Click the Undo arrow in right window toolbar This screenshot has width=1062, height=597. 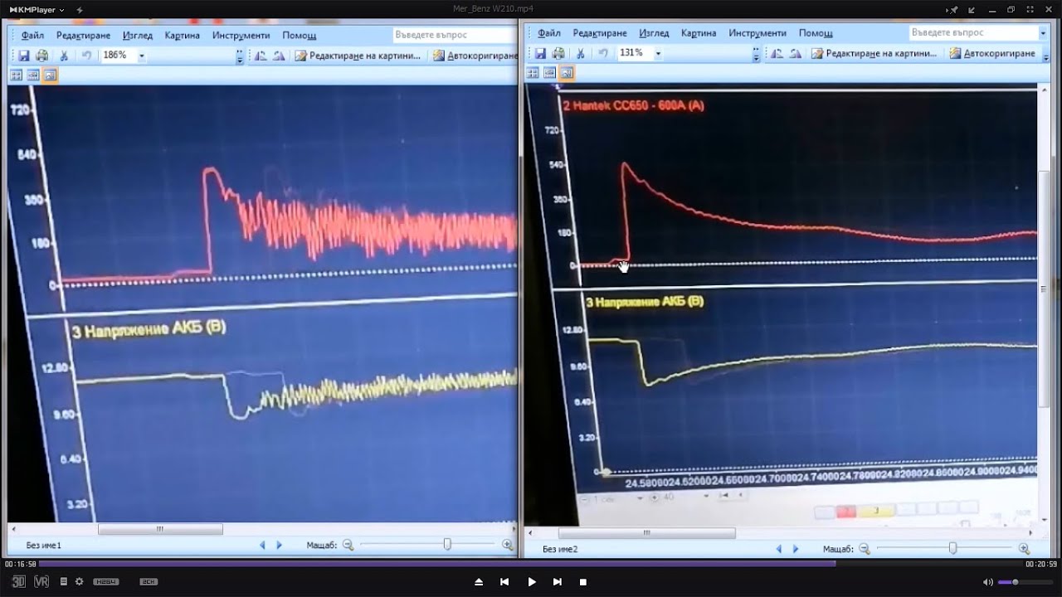(x=603, y=53)
